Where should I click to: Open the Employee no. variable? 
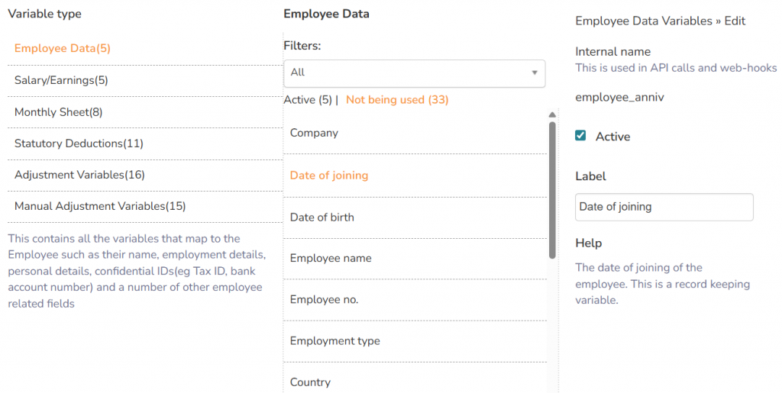tap(324, 300)
